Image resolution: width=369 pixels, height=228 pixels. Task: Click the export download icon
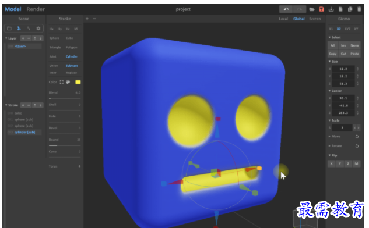[331, 9]
